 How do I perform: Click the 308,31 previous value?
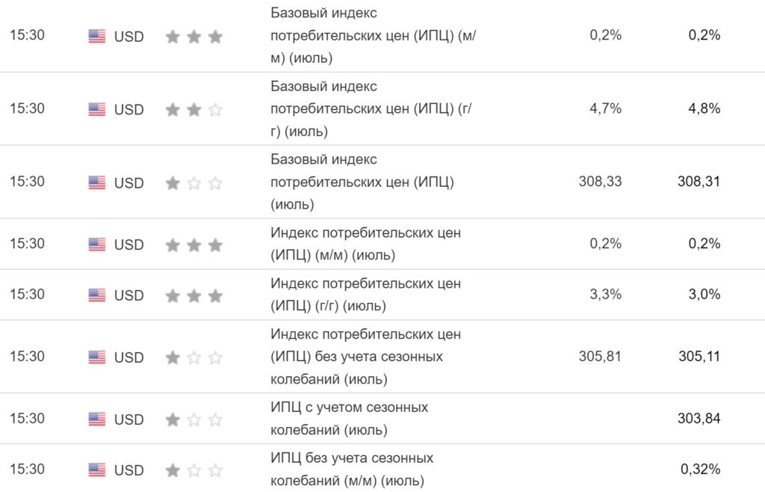coord(699,181)
